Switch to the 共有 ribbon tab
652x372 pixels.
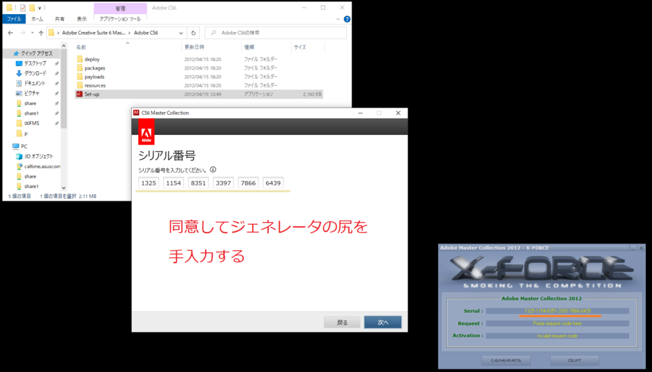pos(59,18)
